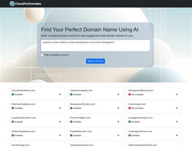Select the ProductProMgmt.com domain name
Screen dimensions: 192x148
coord(80,118)
